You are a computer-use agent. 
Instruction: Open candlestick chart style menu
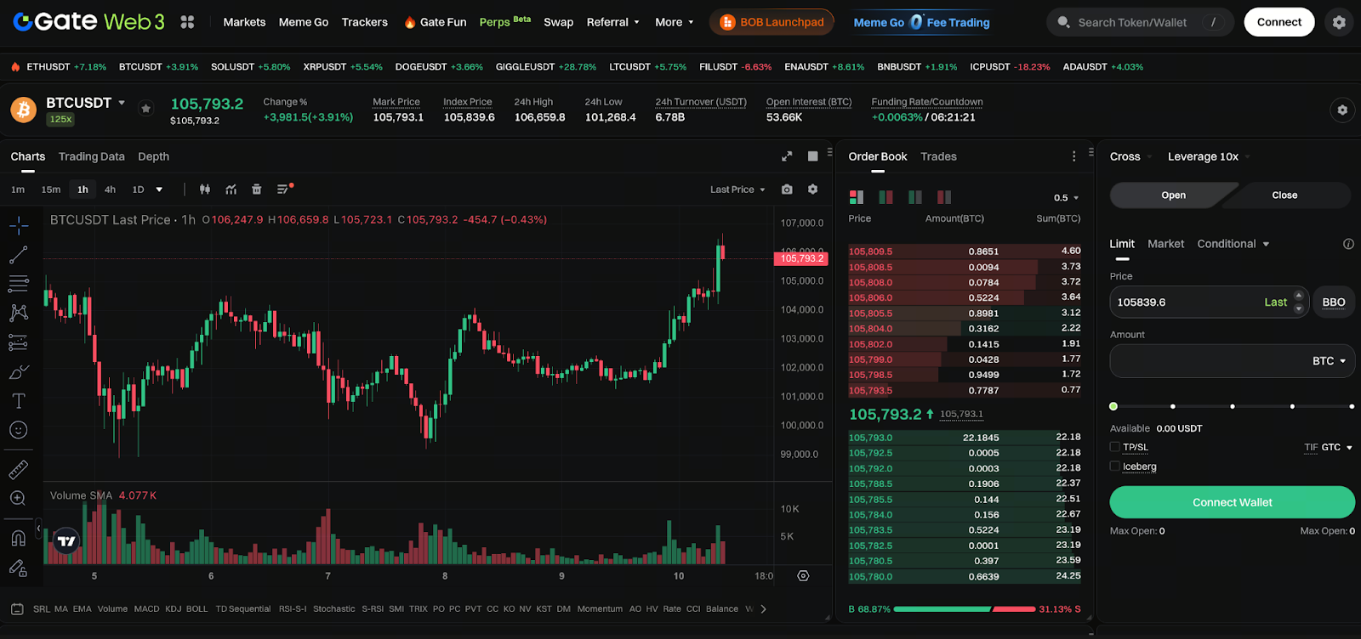point(205,189)
